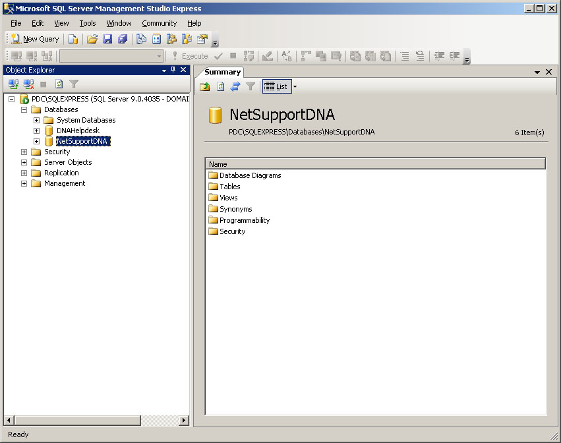Click the Save floppy disk icon
The image size is (561, 443).
107,39
